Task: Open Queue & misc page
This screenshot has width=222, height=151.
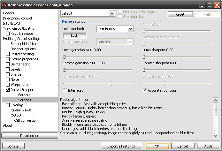Action: click(x=21, y=110)
